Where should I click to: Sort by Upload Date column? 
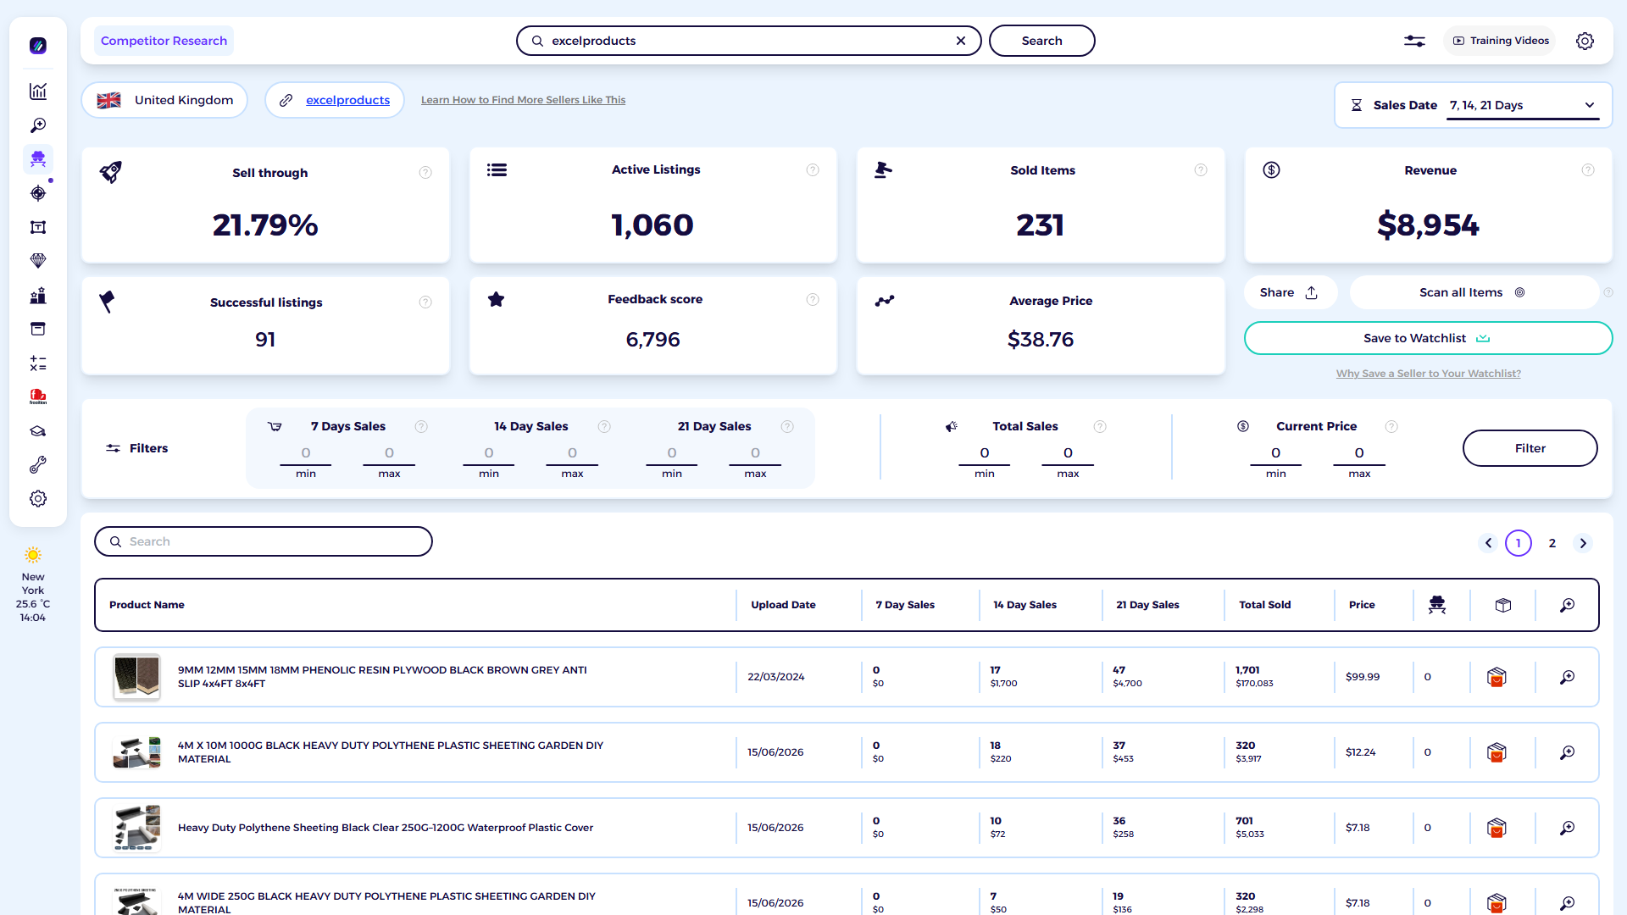(x=783, y=605)
